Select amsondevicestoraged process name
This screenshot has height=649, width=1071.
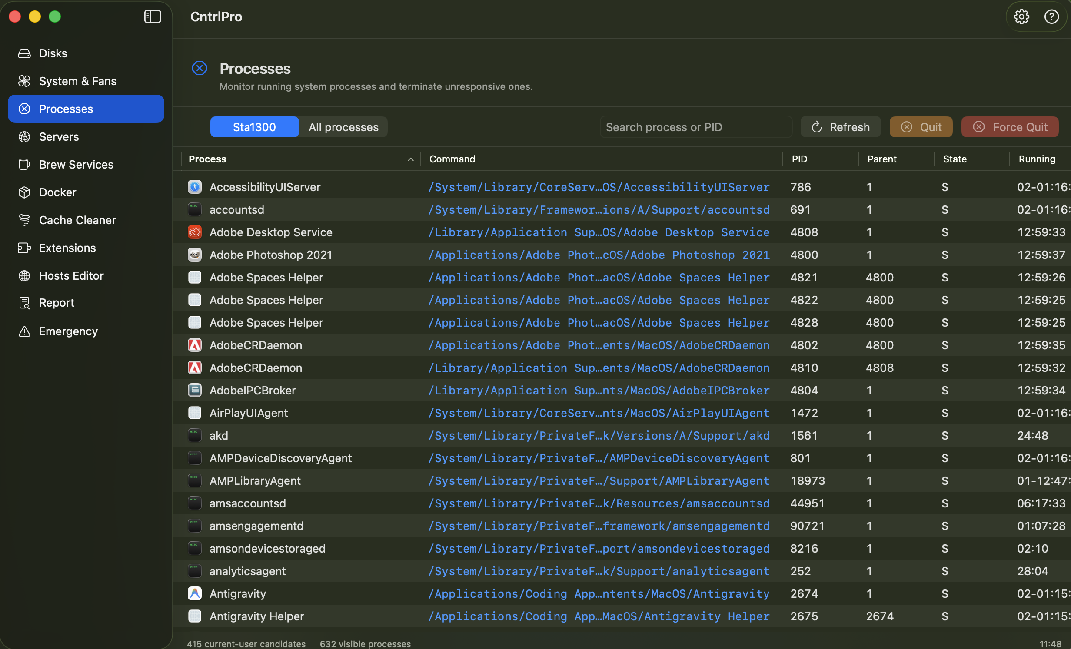(x=267, y=548)
